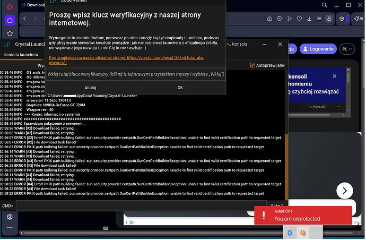The width and height of the screenshot is (366, 240).
Task: Confirm with the OK button
Action: tap(180, 88)
